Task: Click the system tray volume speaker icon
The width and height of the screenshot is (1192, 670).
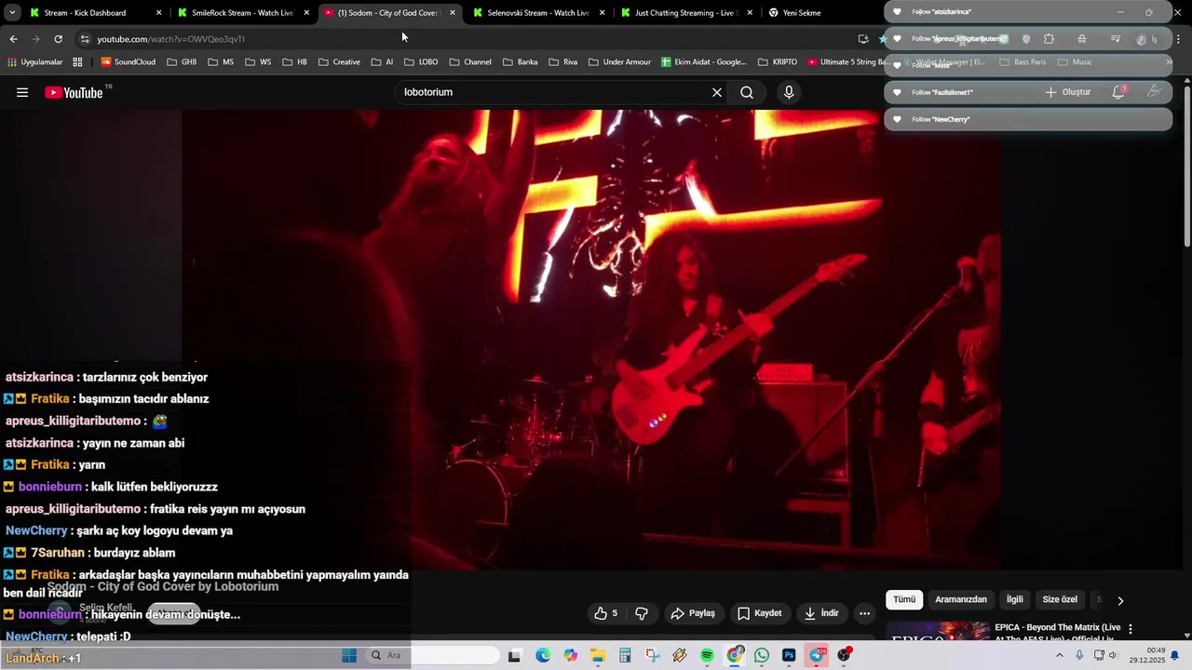Action: tap(1113, 655)
